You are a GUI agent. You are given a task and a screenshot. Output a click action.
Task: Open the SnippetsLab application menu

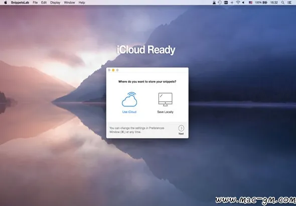[x=20, y=3]
